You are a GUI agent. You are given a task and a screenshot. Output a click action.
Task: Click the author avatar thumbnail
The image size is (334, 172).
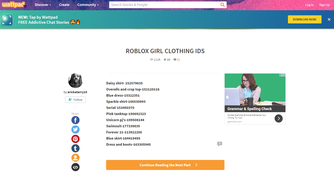75,81
